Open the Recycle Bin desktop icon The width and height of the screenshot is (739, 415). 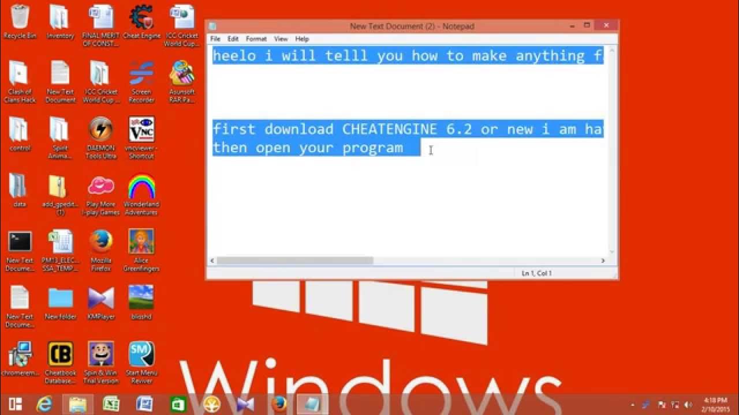(x=20, y=22)
